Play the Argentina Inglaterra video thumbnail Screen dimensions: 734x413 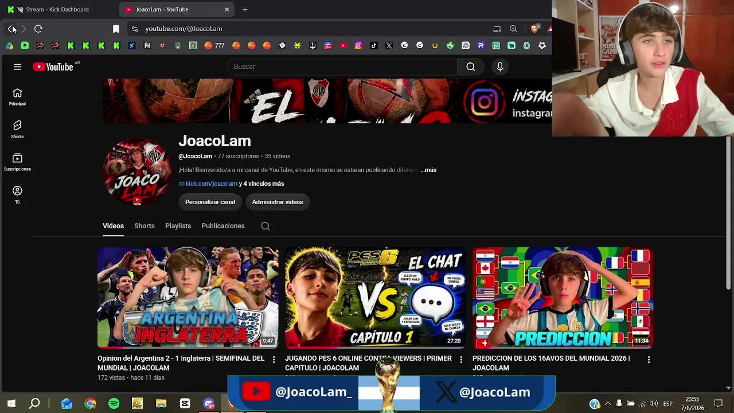click(x=188, y=298)
